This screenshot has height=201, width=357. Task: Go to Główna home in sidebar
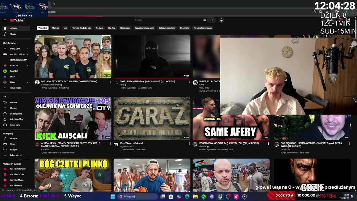coord(16,28)
